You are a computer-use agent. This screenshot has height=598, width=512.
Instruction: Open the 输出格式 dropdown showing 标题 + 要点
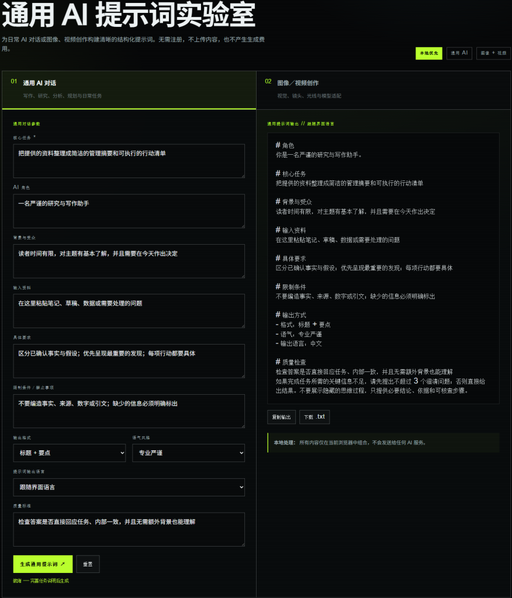[x=70, y=453]
